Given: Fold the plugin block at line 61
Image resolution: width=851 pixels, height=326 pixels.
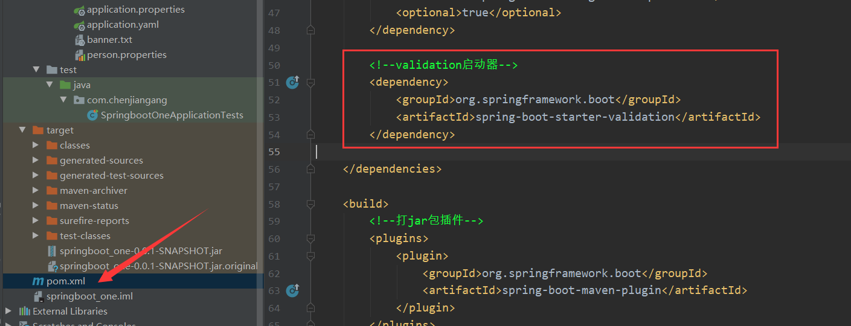Looking at the screenshot, I should [310, 255].
